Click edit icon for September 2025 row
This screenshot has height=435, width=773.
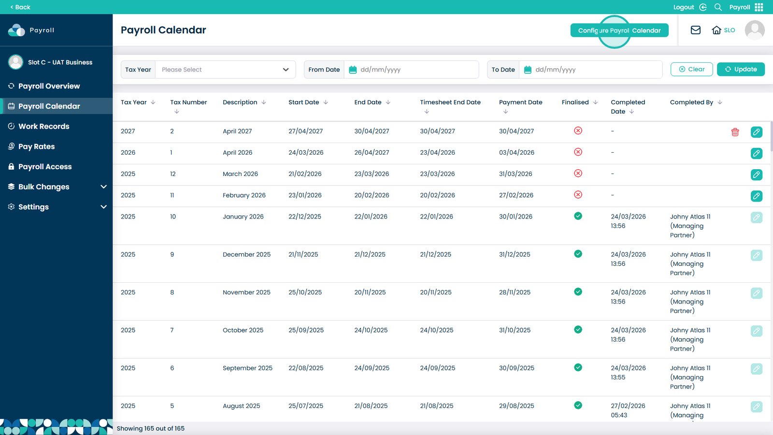tap(757, 369)
